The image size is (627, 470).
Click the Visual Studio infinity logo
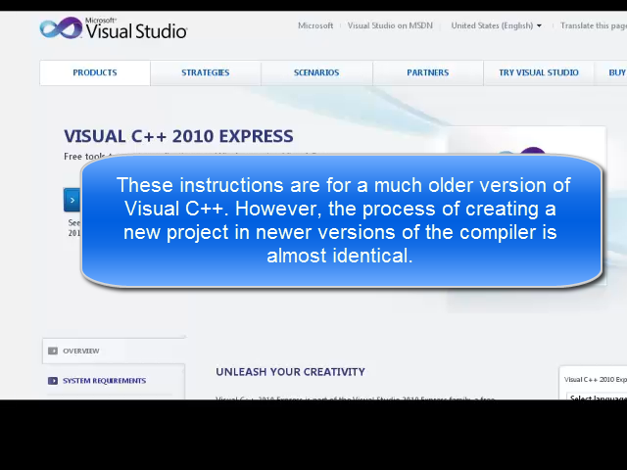61,27
